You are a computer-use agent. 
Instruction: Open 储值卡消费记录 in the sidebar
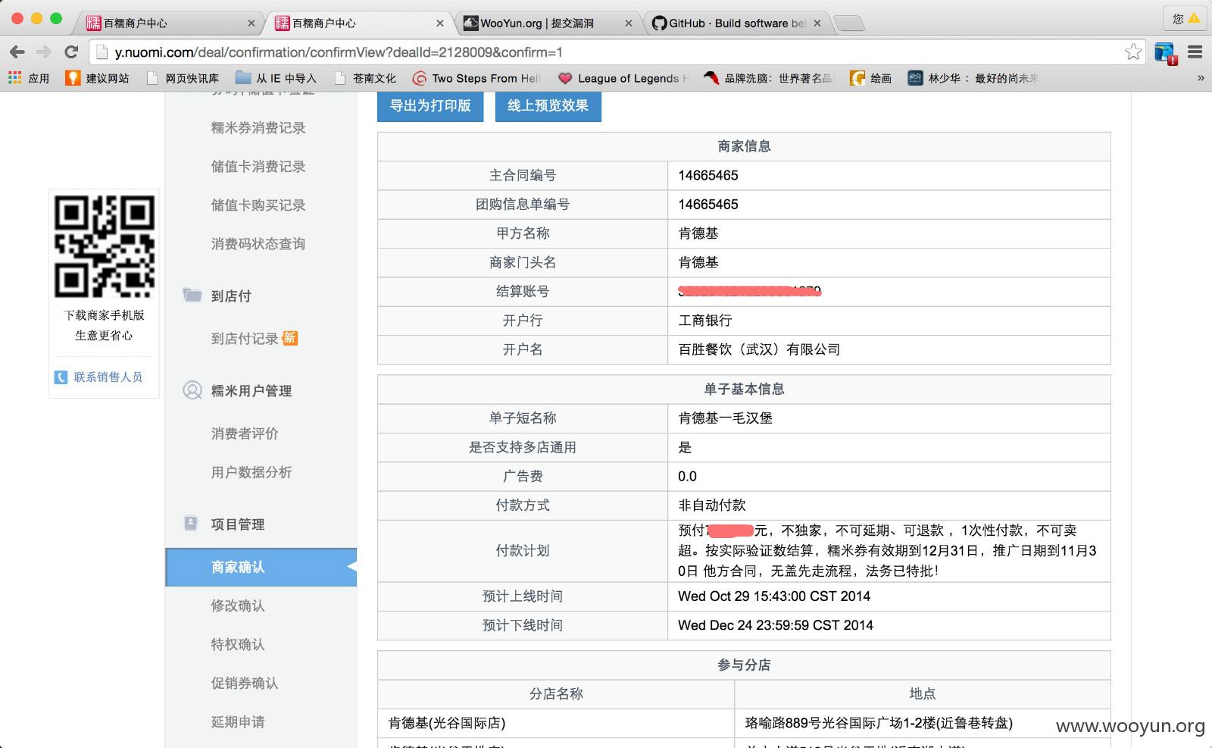258,167
